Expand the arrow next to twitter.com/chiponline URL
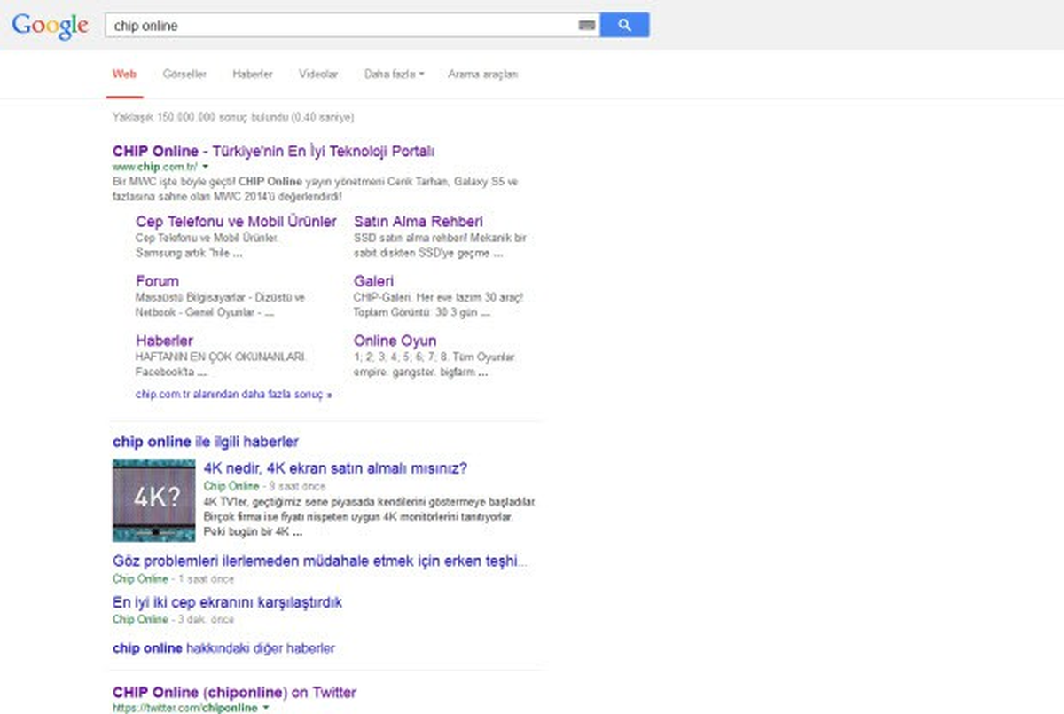1064x714 pixels. coord(266,708)
